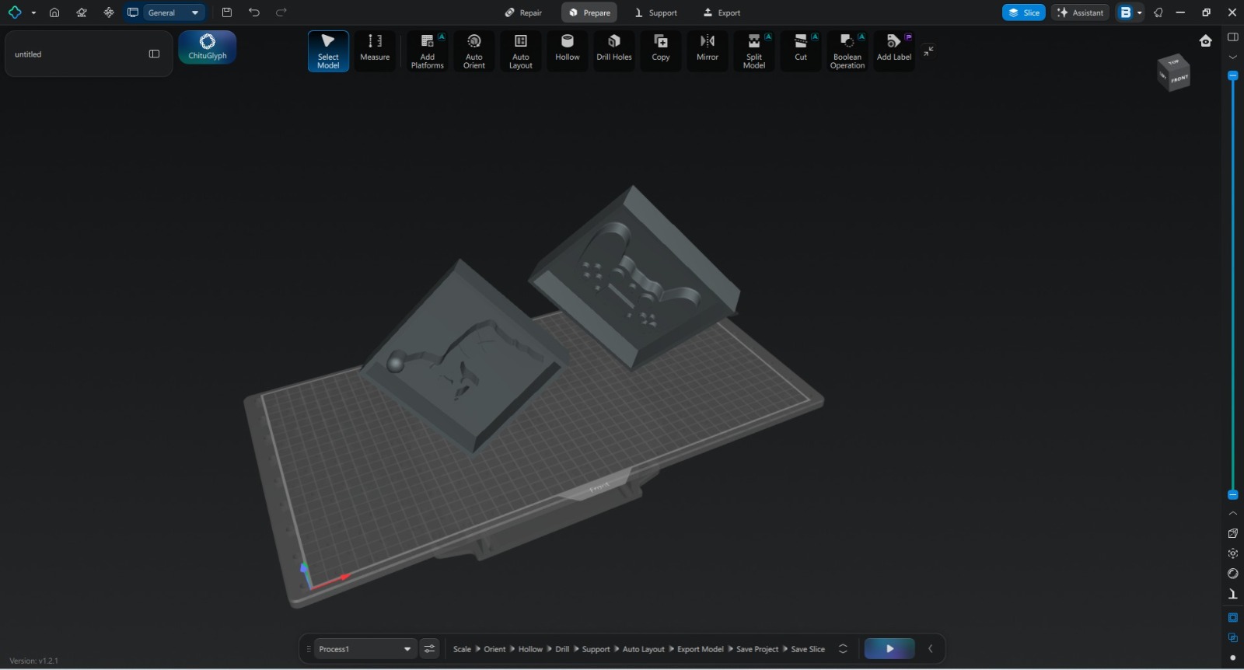Click the account B avatar icon

tap(1125, 12)
